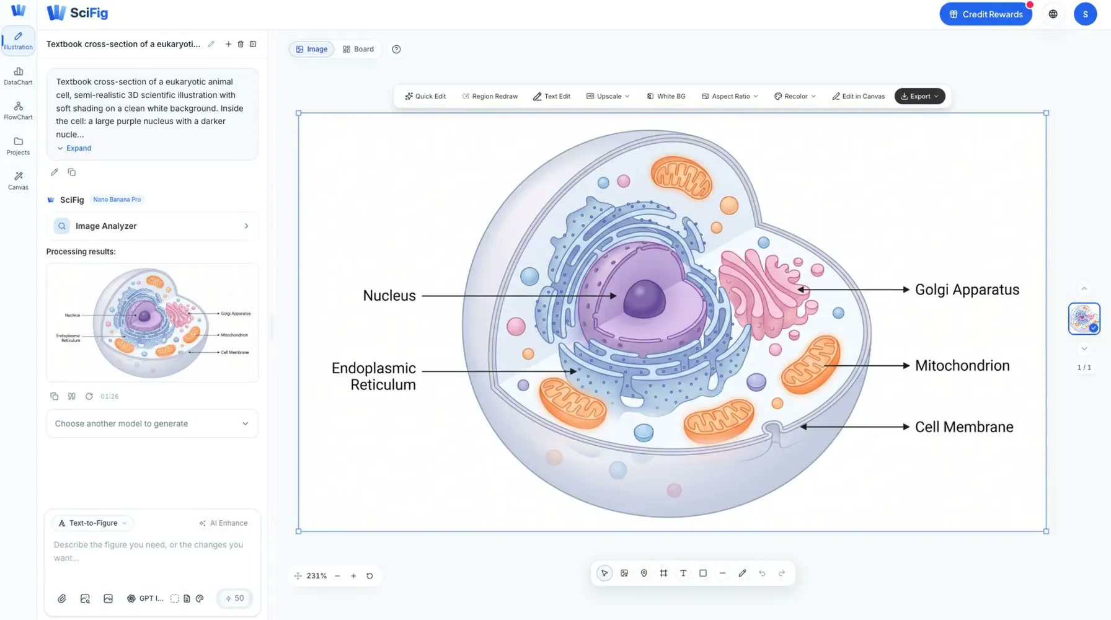Pick the pencil drawing tool
Viewport: 1111px width, 620px height.
click(742, 573)
